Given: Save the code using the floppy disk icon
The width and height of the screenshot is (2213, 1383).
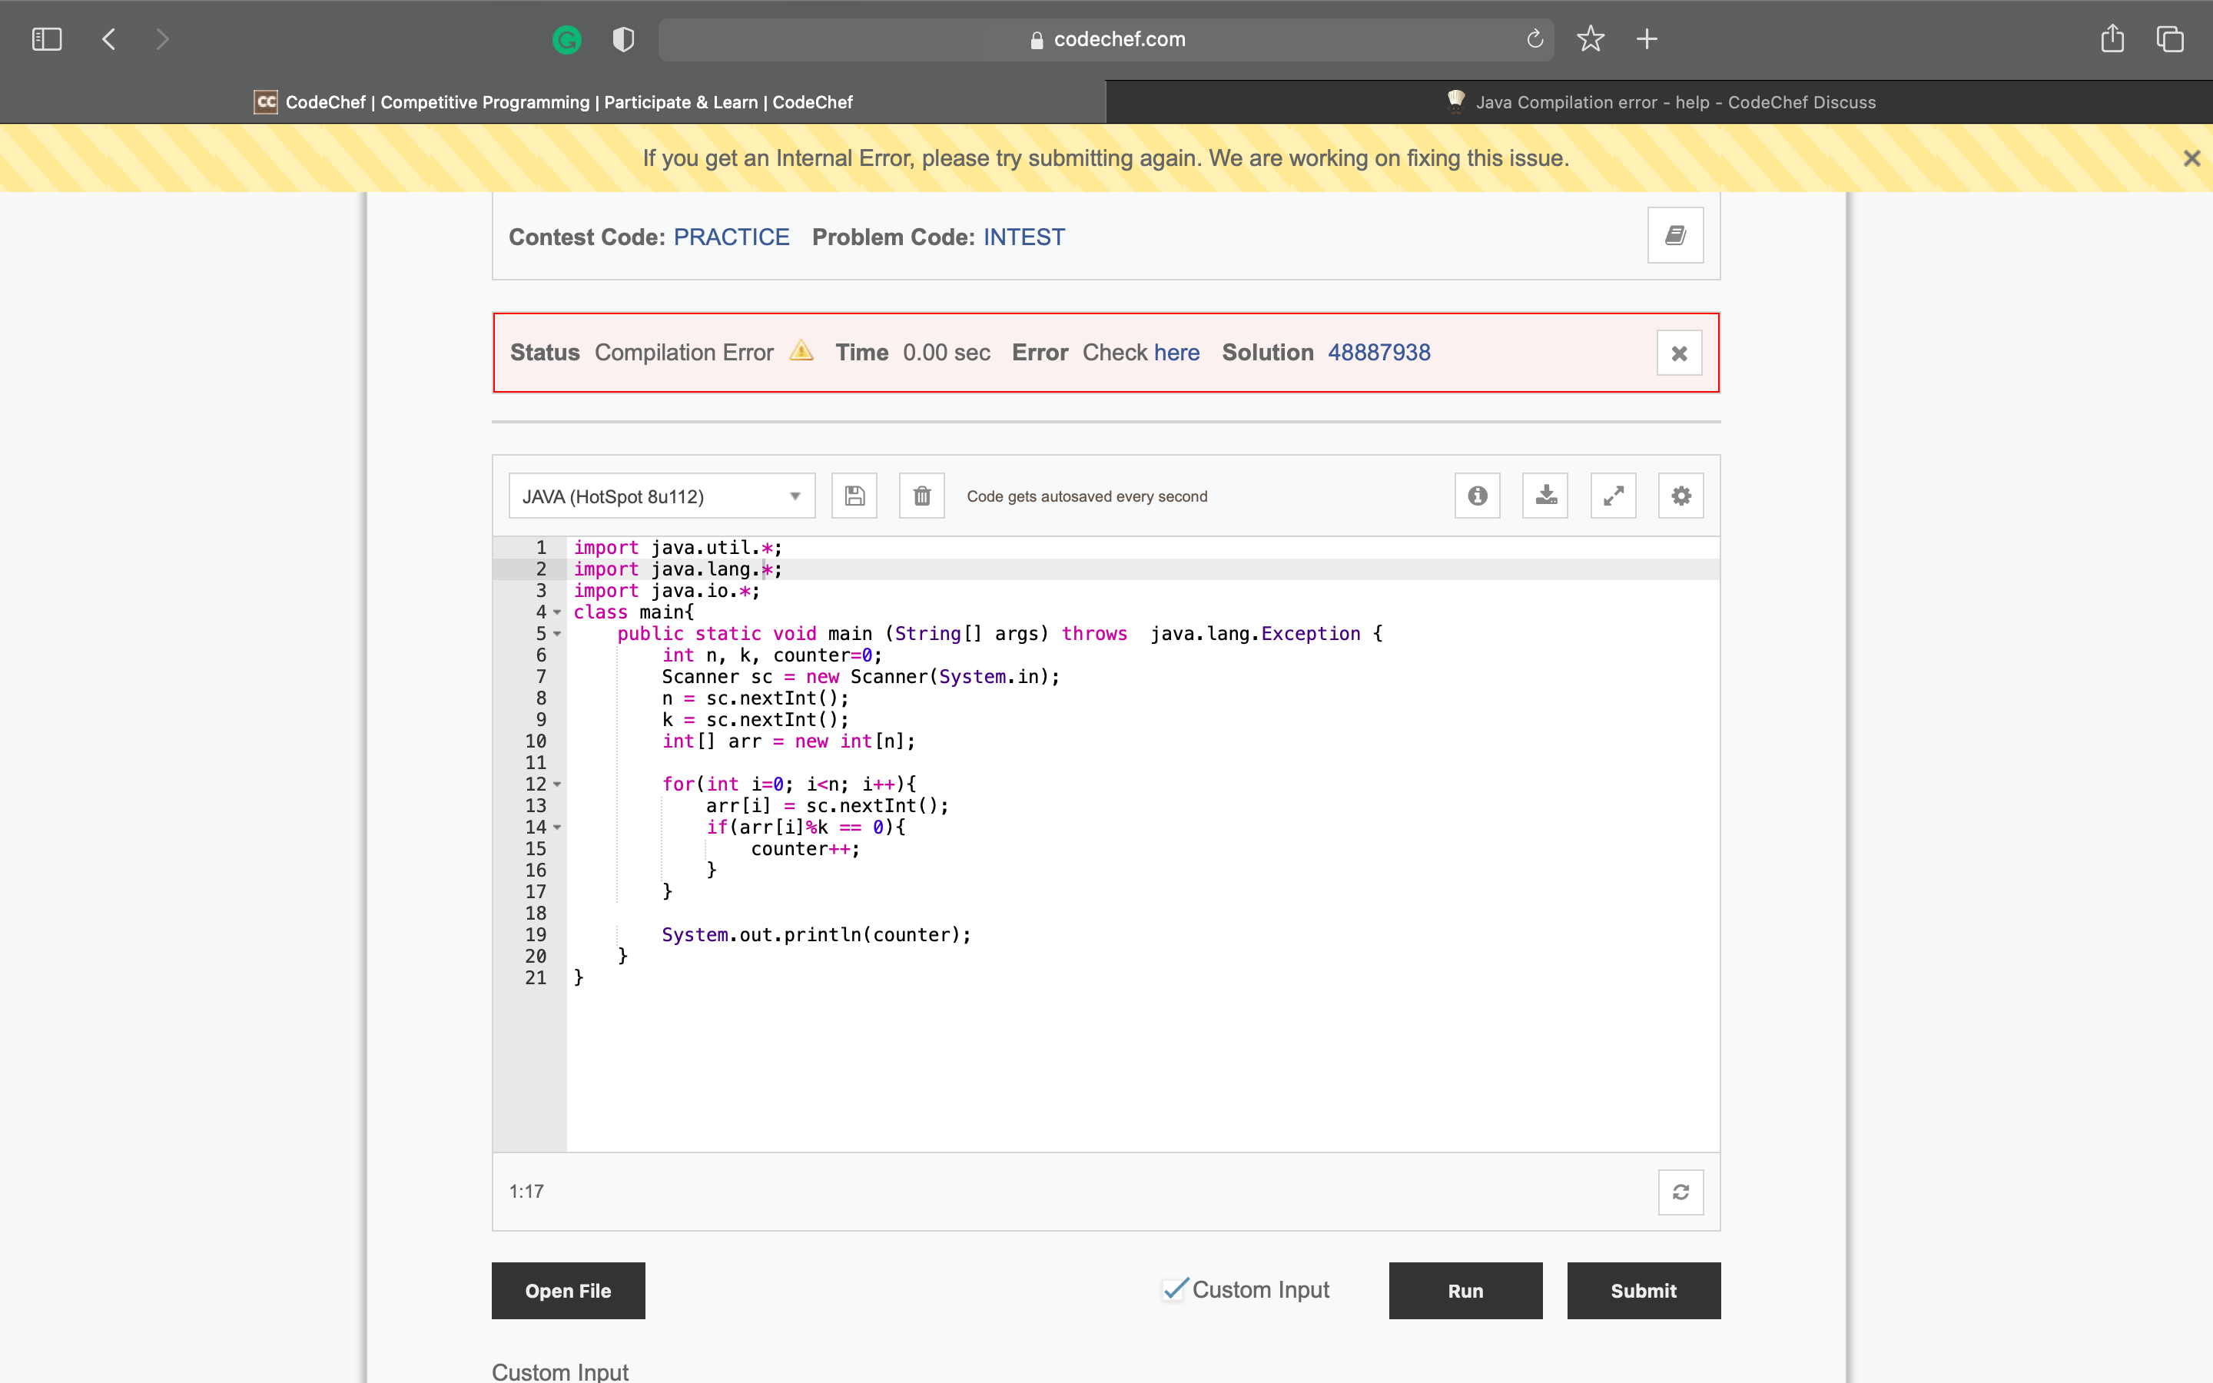Looking at the screenshot, I should point(853,495).
